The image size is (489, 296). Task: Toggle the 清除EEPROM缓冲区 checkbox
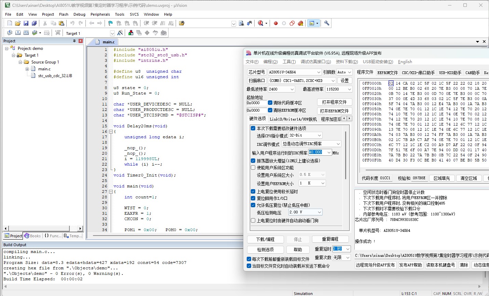(270, 110)
